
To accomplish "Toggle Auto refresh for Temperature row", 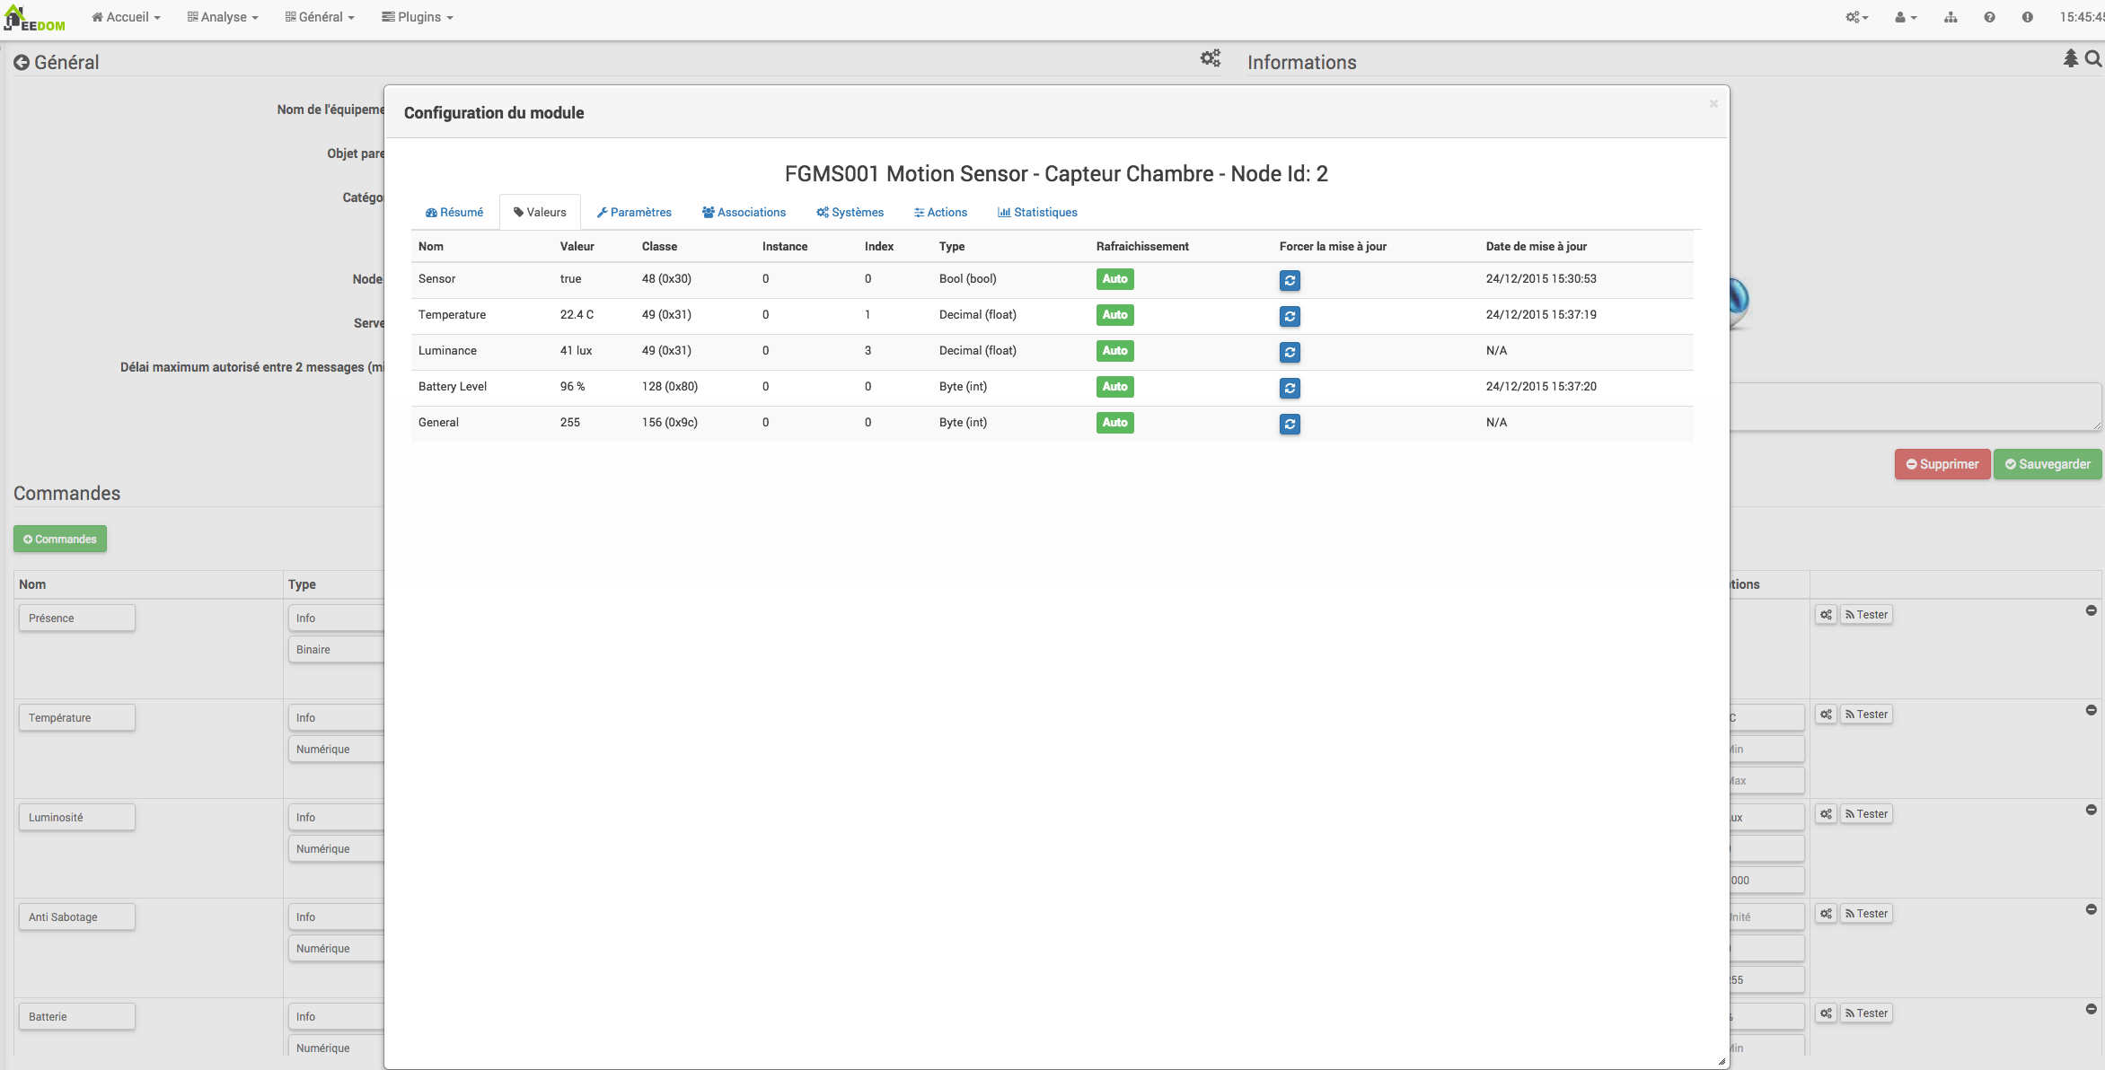I will coord(1114,315).
